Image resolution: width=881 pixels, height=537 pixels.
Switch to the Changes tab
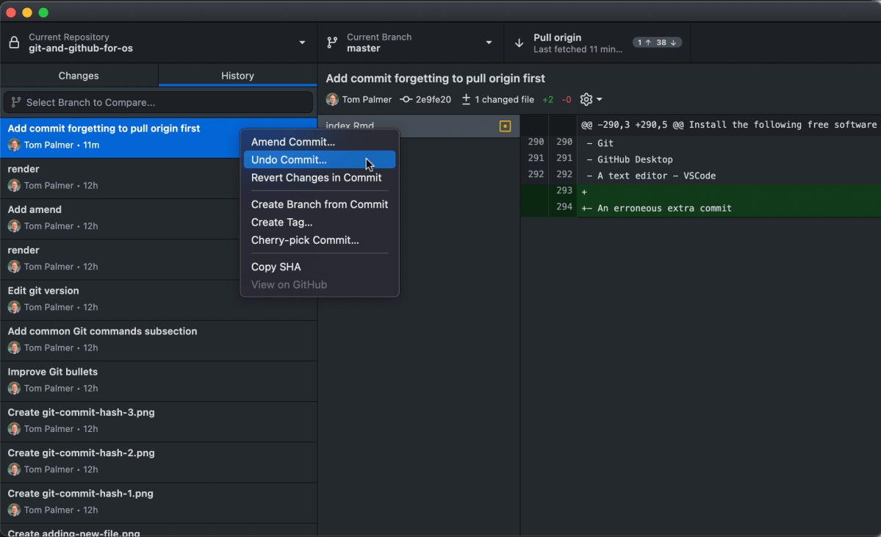click(79, 75)
